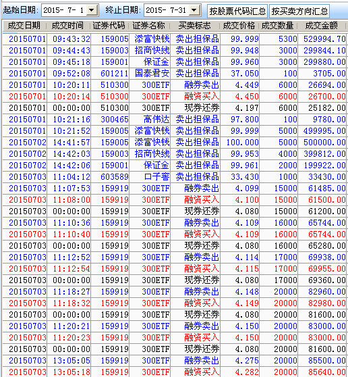This screenshot has height=377, width=348.
Task: Sort by 买卖标志 column header
Action: pyautogui.click(x=194, y=26)
